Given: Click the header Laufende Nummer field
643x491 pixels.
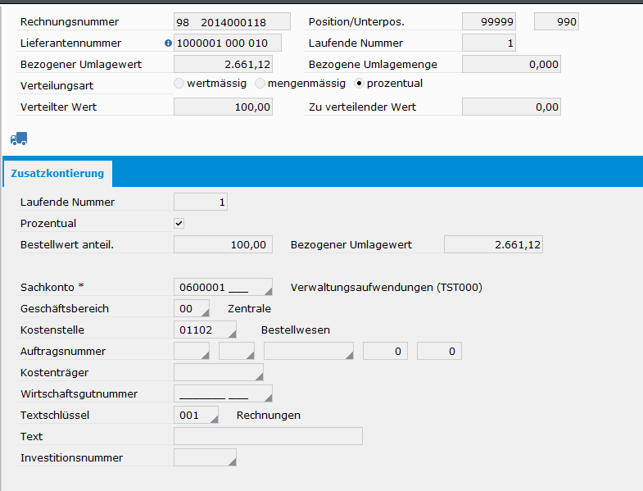Looking at the screenshot, I should (489, 43).
